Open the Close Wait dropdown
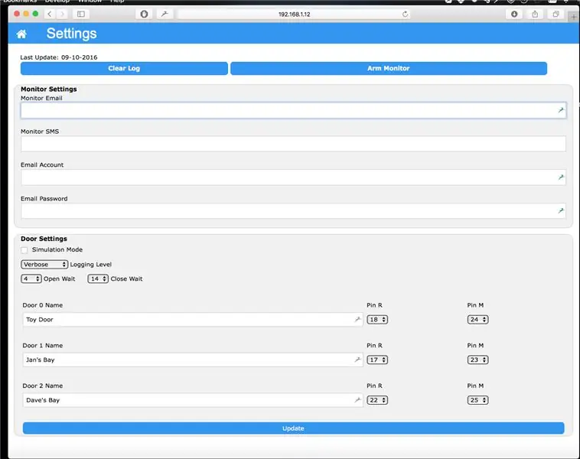This screenshot has height=459, width=580. (98, 278)
